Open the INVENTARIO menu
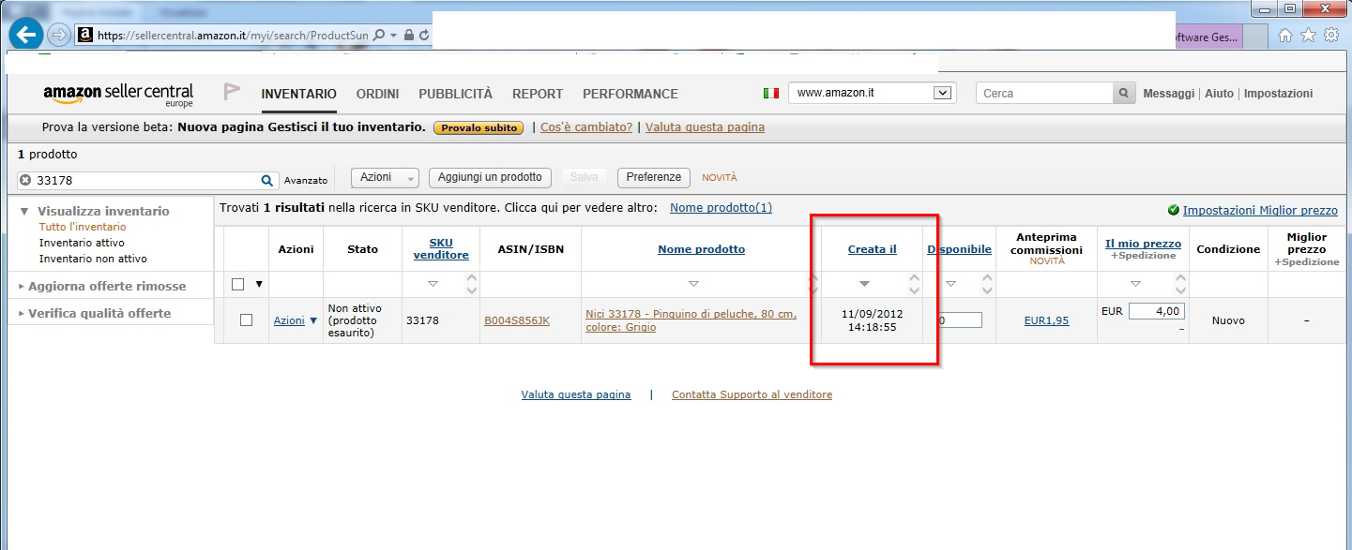This screenshot has width=1352, height=550. point(298,94)
